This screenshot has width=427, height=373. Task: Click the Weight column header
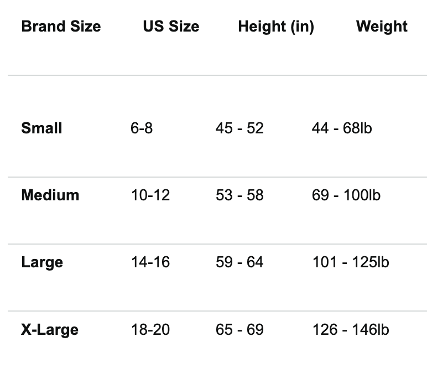pos(382,27)
